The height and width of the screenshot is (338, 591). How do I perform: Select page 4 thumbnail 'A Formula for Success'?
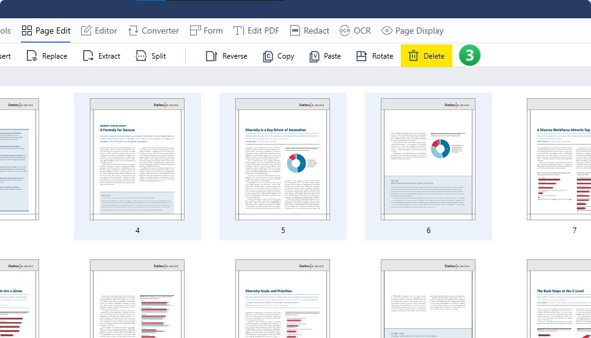137,159
